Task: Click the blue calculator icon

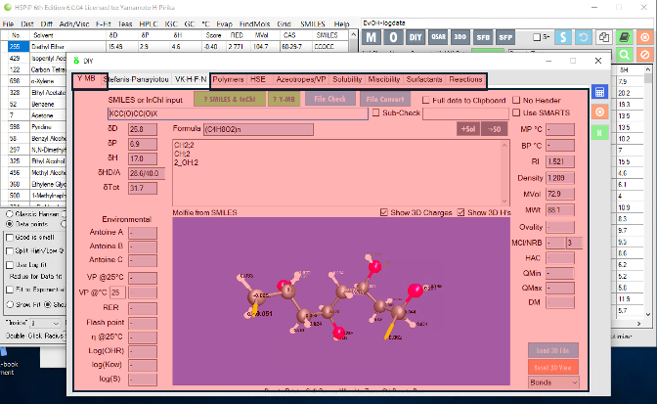Action: coord(600,92)
